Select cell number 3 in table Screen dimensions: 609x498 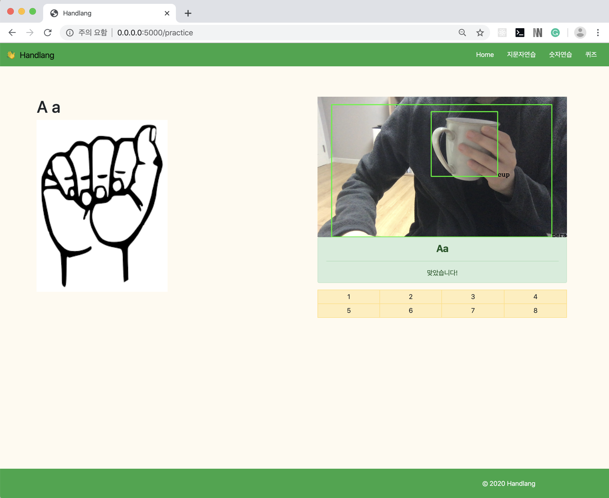pyautogui.click(x=473, y=297)
